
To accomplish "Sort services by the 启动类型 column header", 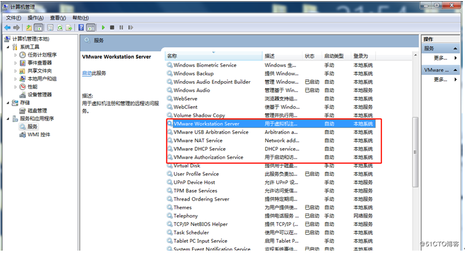I will tap(334, 56).
